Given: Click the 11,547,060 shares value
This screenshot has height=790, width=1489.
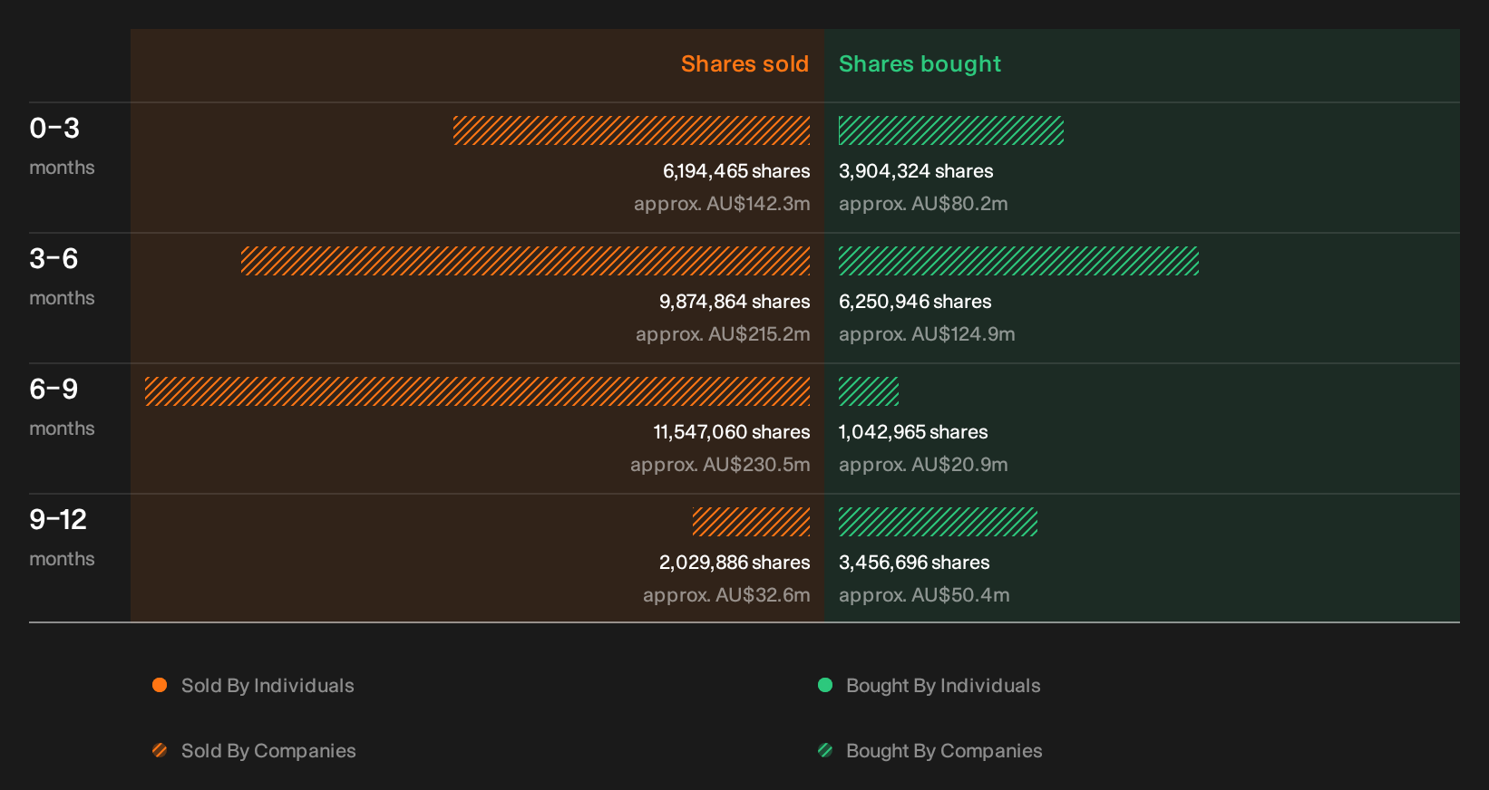Looking at the screenshot, I should coord(732,432).
